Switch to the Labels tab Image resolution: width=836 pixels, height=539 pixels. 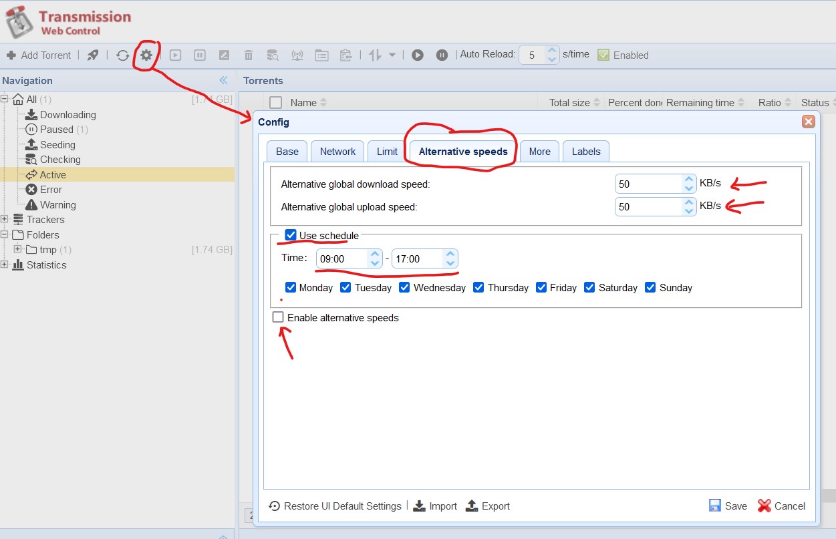tap(586, 152)
